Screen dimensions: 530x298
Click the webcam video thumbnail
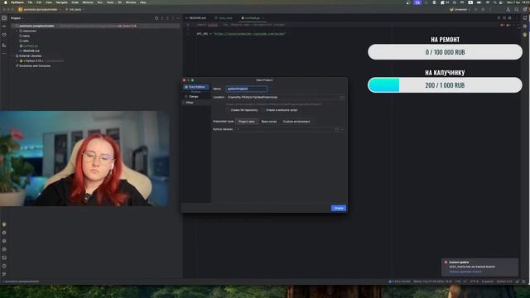click(84, 158)
